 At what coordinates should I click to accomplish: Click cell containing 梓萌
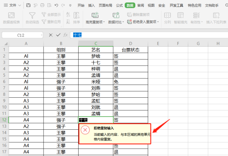click(95, 69)
